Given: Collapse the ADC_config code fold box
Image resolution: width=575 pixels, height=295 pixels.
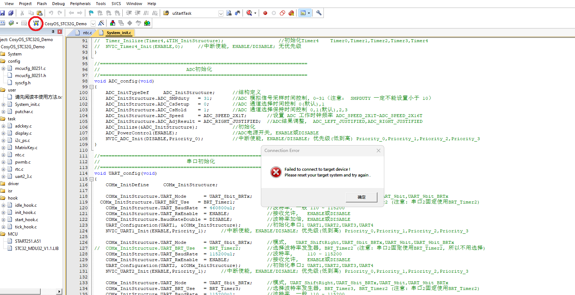Looking at the screenshot, I should 91,87.
